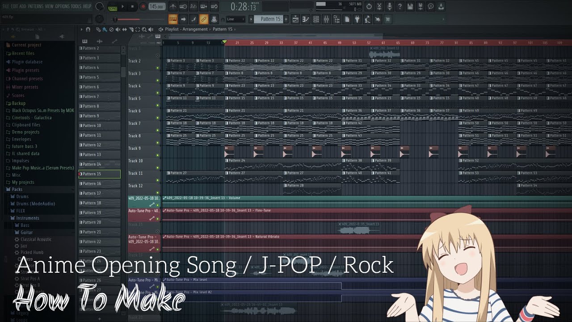The height and width of the screenshot is (322, 572).
Task: Click the Play button in transport
Action: pos(123,7)
